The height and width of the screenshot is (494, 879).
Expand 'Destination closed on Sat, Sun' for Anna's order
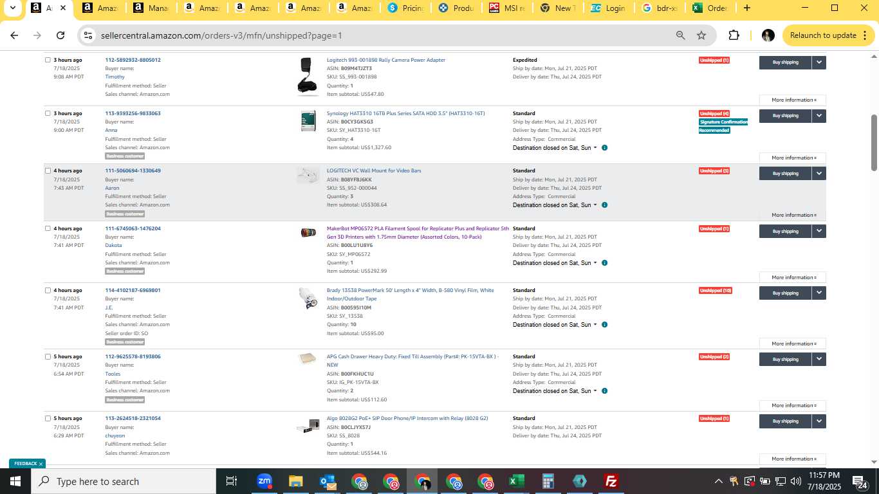[x=555, y=148]
